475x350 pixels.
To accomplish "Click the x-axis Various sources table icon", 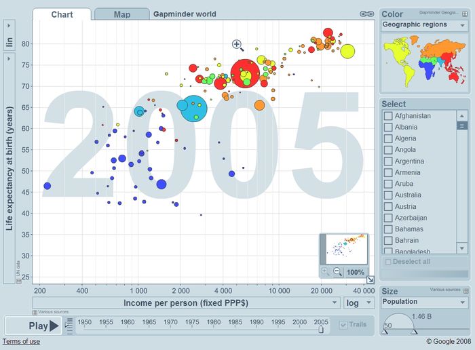I will tap(35, 312).
